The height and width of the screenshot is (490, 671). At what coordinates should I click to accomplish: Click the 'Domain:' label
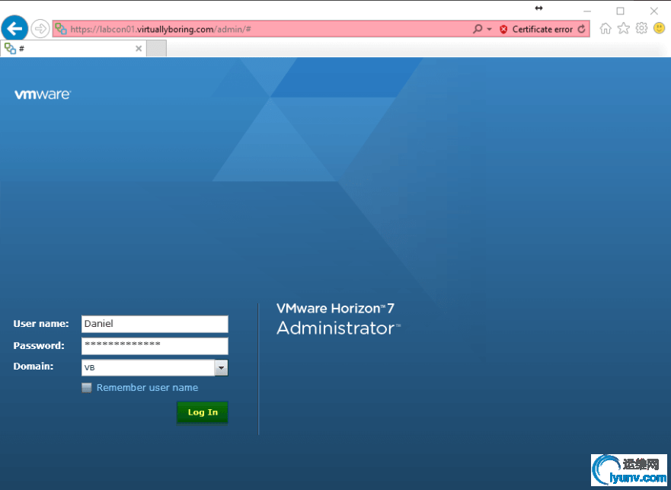pyautogui.click(x=34, y=367)
